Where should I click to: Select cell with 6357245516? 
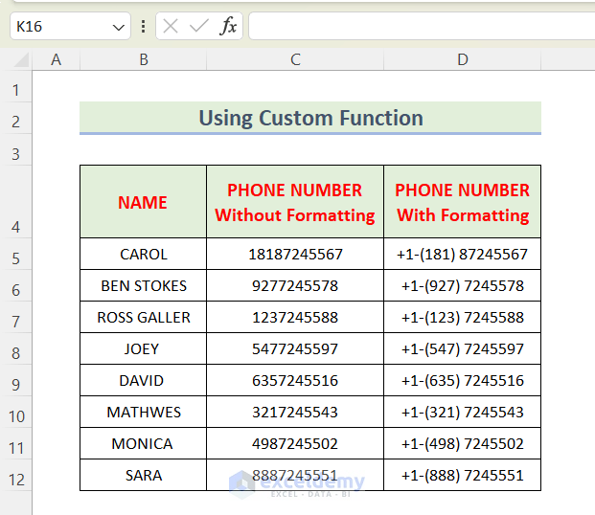(295, 380)
